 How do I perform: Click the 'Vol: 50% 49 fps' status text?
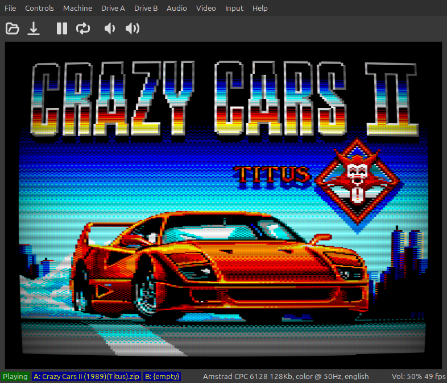tap(418, 376)
